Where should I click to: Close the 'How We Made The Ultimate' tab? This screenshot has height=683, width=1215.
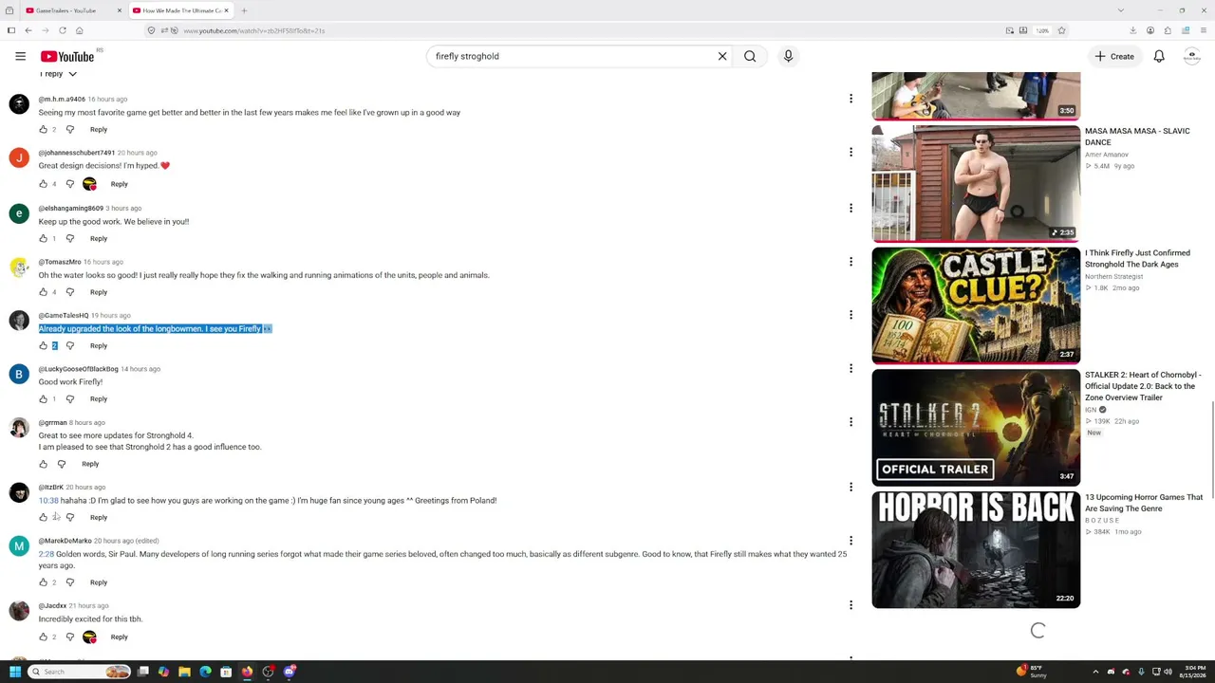(226, 10)
